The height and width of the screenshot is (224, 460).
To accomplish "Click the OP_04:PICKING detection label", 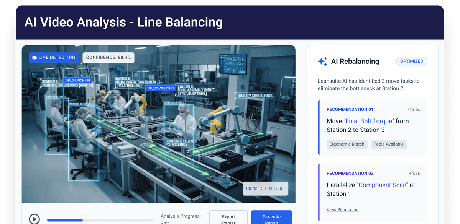I will pyautogui.click(x=78, y=80).
